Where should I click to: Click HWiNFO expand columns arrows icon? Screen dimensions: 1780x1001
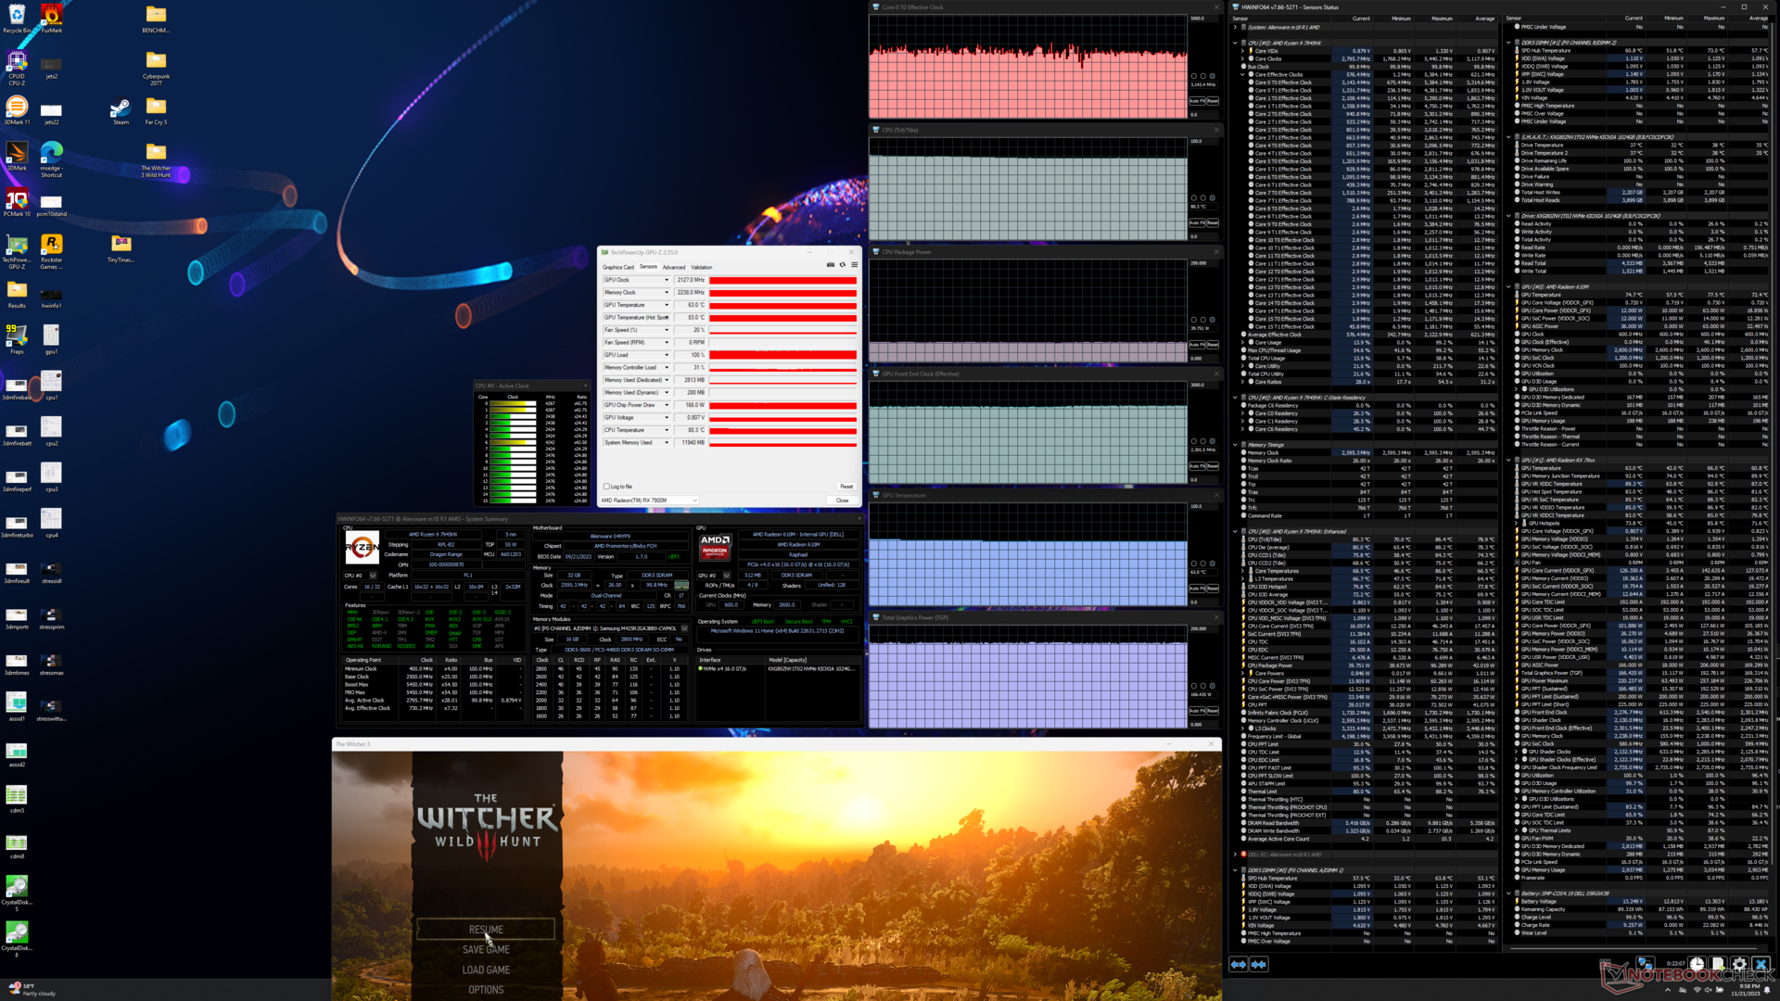coord(1239,965)
